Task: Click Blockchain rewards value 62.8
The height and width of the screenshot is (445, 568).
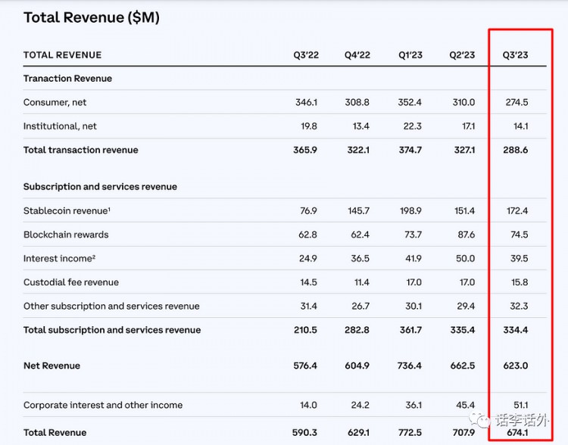Action: pyautogui.click(x=307, y=235)
